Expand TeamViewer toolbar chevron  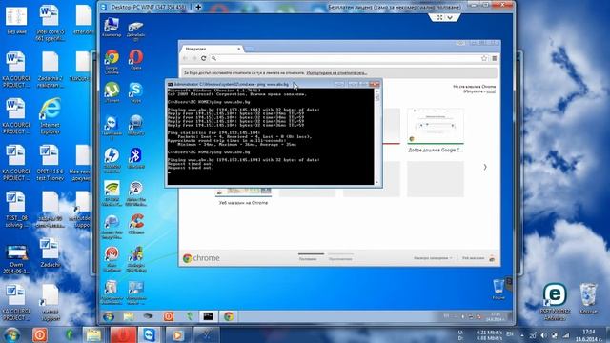pyautogui.click(x=450, y=17)
